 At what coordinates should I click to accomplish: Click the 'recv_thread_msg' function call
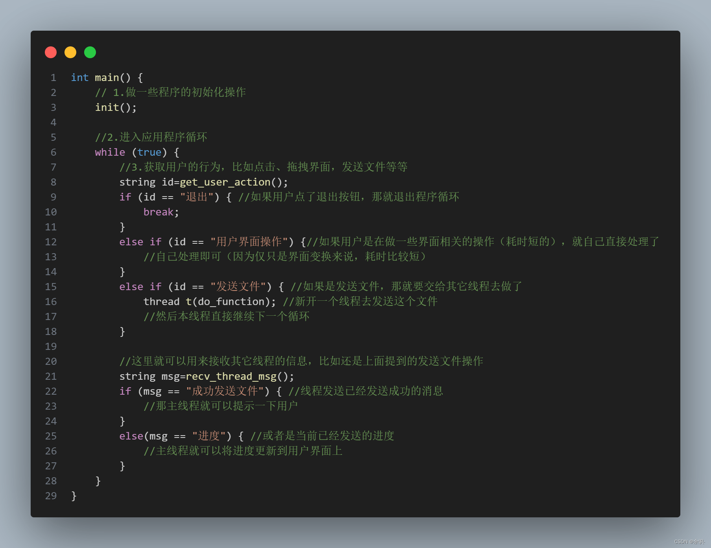(231, 376)
